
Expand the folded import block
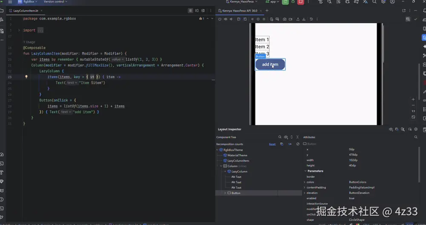[x=19, y=30]
